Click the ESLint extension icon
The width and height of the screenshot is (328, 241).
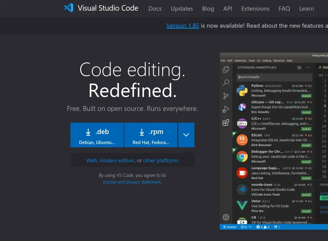coord(242,140)
